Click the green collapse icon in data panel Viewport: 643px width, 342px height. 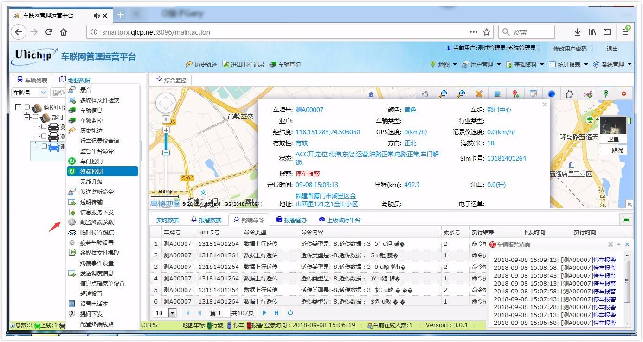[x=626, y=220]
